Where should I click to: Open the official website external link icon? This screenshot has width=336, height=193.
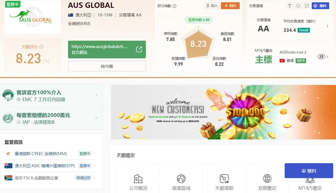(x=139, y=49)
